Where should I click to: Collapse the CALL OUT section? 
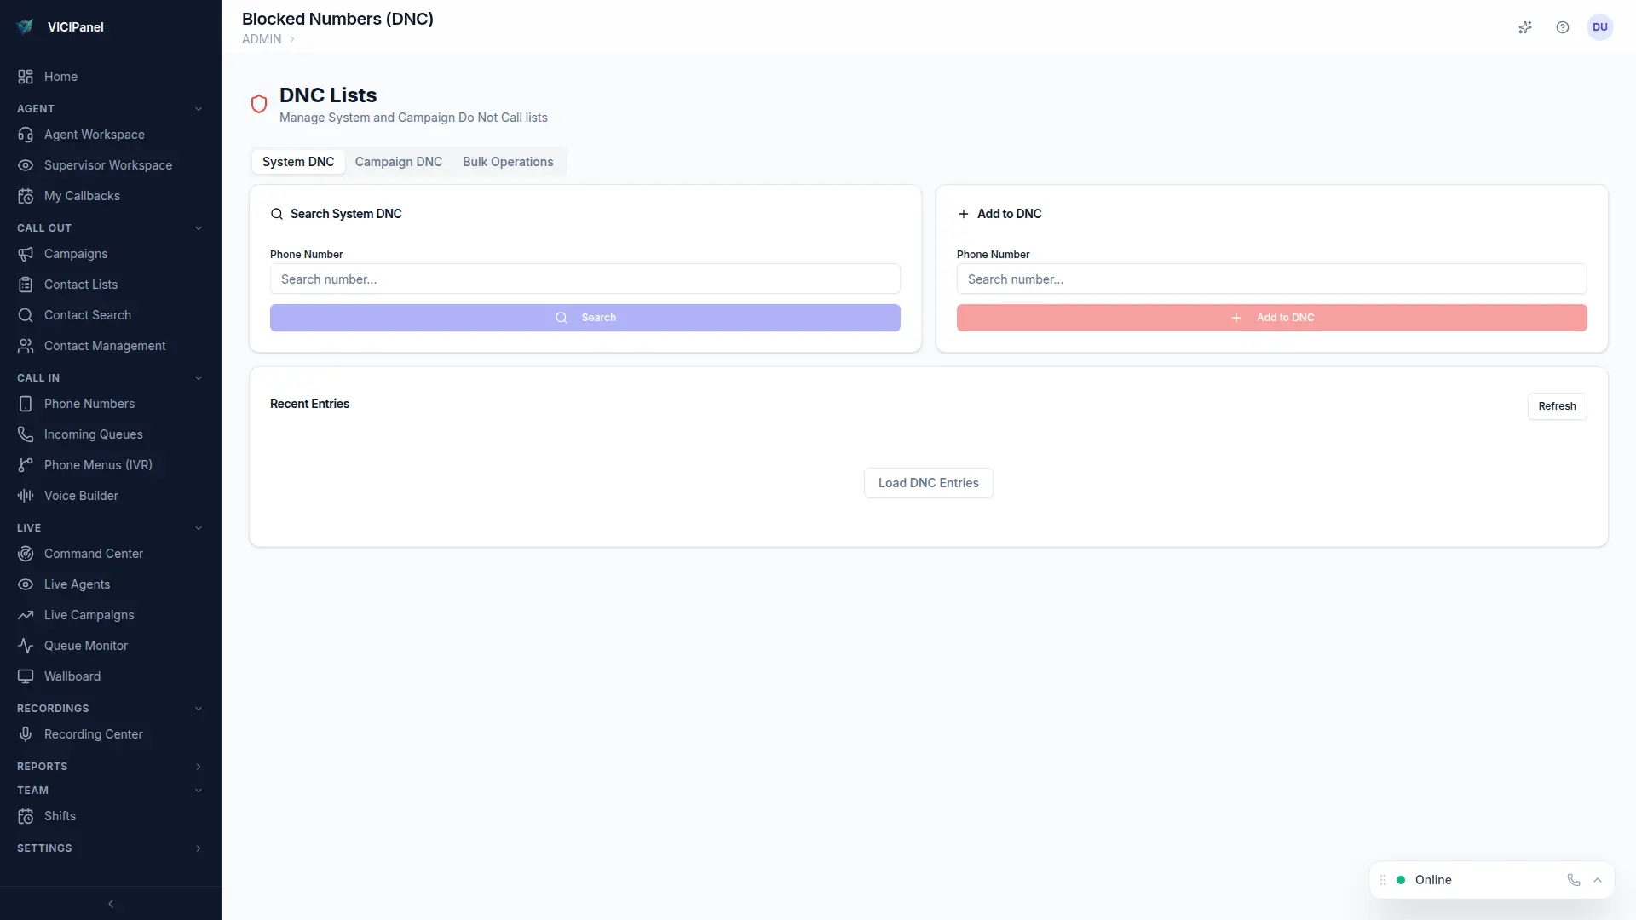(x=198, y=228)
